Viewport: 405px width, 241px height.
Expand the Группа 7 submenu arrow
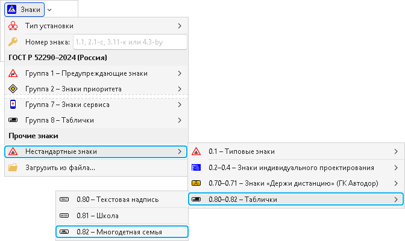(180, 105)
